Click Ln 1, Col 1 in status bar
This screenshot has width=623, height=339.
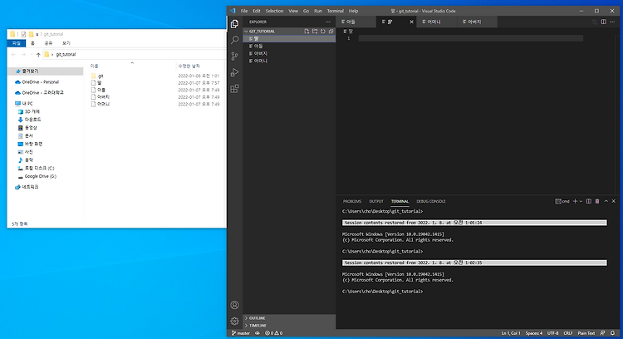[x=511, y=333]
